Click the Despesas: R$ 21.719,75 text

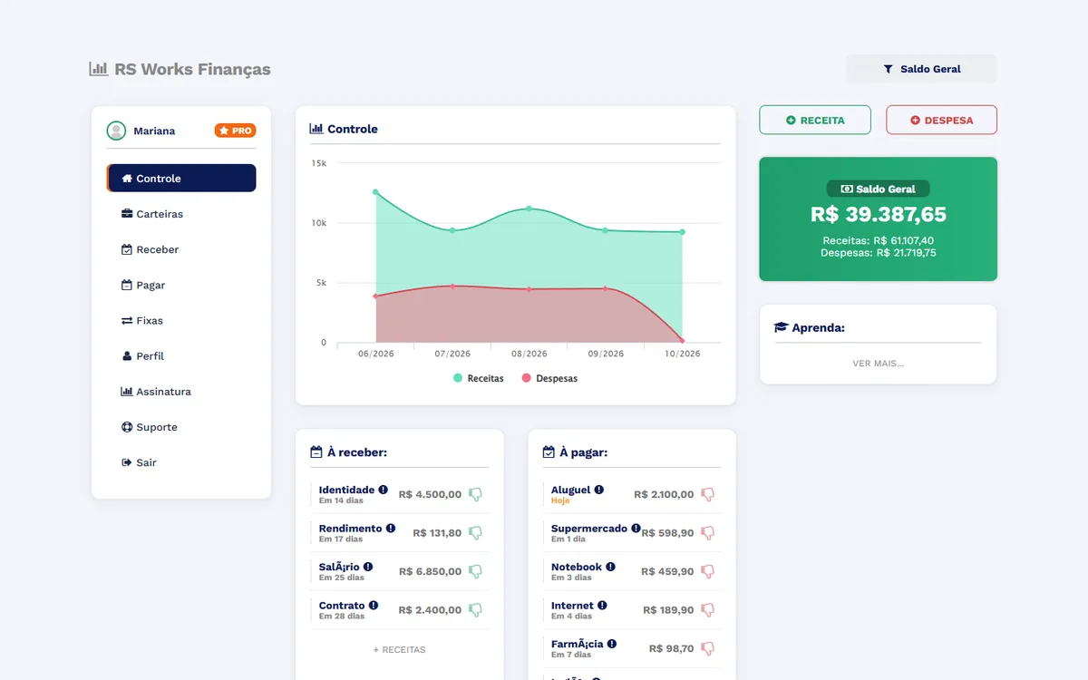point(878,253)
